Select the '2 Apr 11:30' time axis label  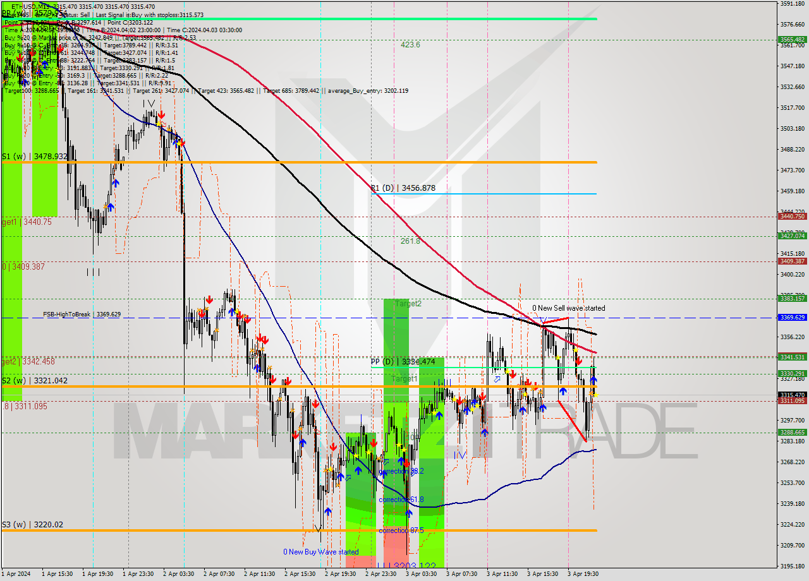[259, 574]
